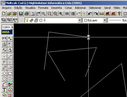Select the Text tool icon
The height and width of the screenshot is (97, 127).
click(4, 90)
